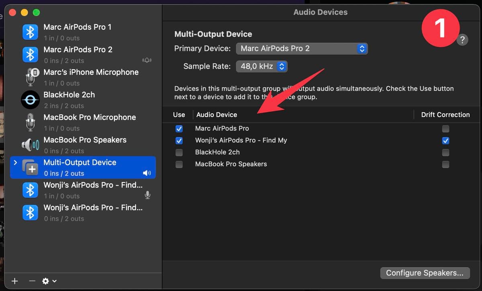482x291 pixels.
Task: Enable Drift Correction for Marc AirPods Pro
Action: 445,129
